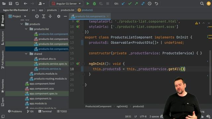This screenshot has width=212, height=119.
Task: Select the app breadcrumb
Action: [41, 10]
